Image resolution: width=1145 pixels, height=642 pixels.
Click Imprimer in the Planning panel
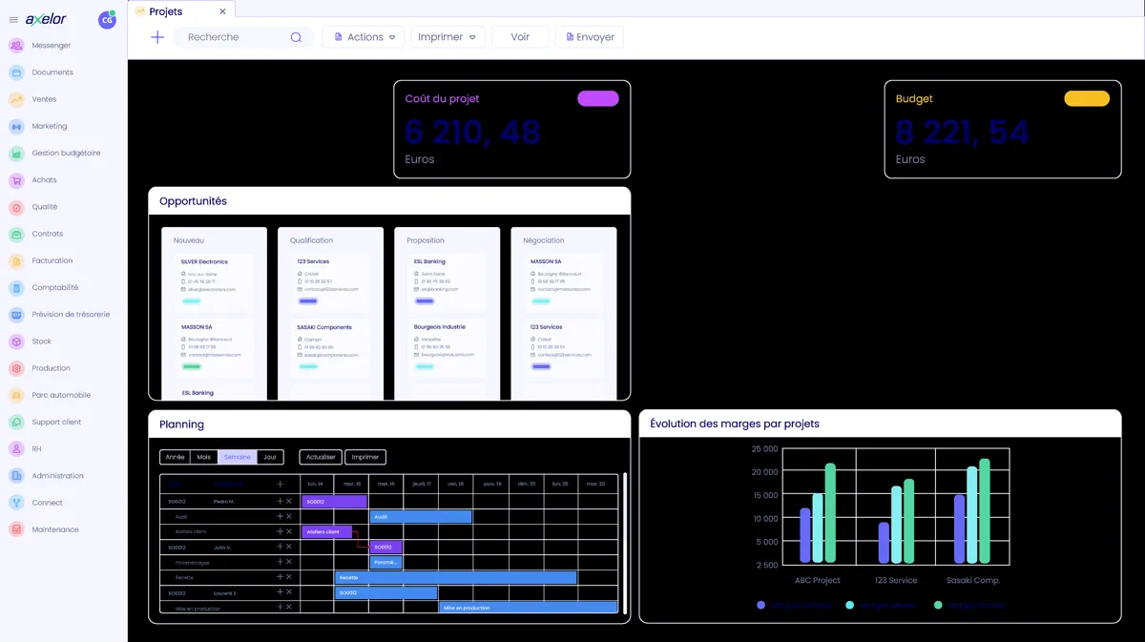(365, 457)
